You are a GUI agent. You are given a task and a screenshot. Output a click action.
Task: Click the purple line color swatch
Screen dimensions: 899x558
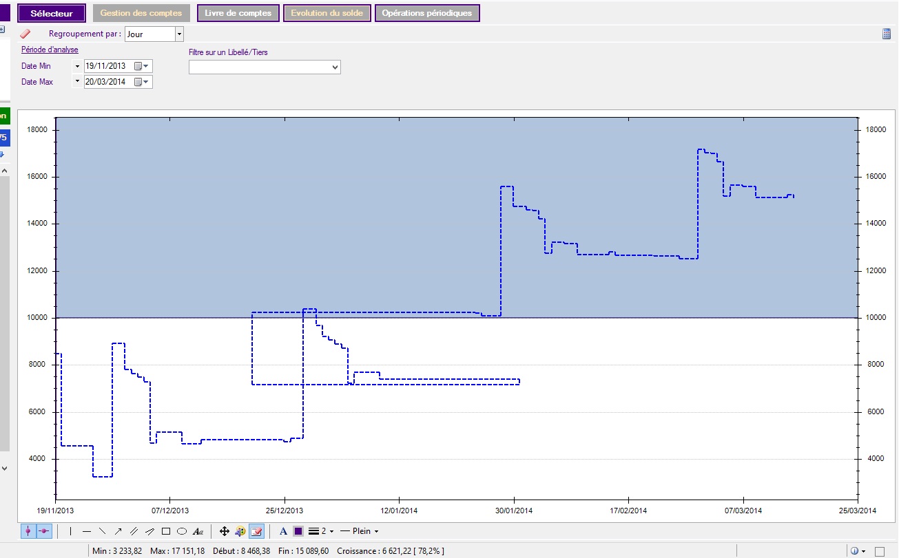pyautogui.click(x=298, y=531)
